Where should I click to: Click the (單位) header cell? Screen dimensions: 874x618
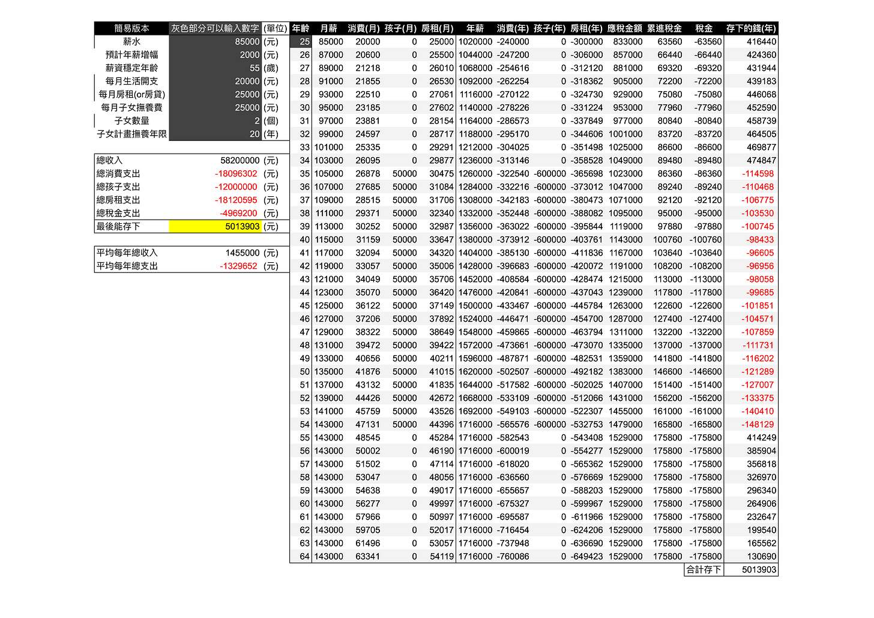click(x=276, y=28)
